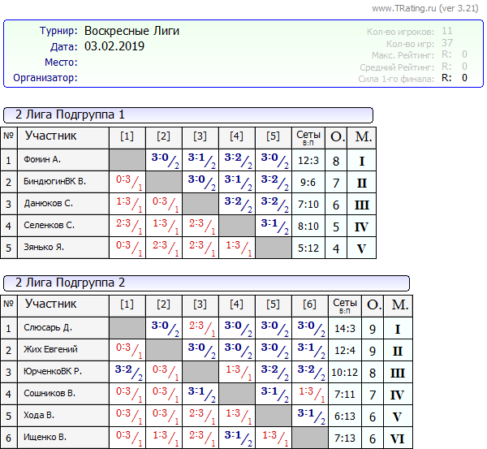Select player Жих Евгений
The height and width of the screenshot is (449, 487).
tap(51, 350)
